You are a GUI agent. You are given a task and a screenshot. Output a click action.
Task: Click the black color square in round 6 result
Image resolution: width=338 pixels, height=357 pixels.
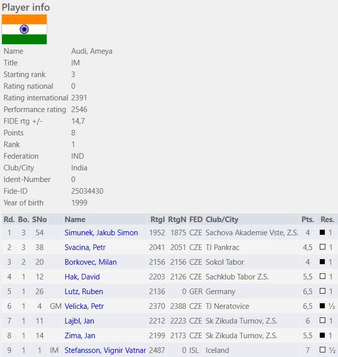[x=322, y=306]
